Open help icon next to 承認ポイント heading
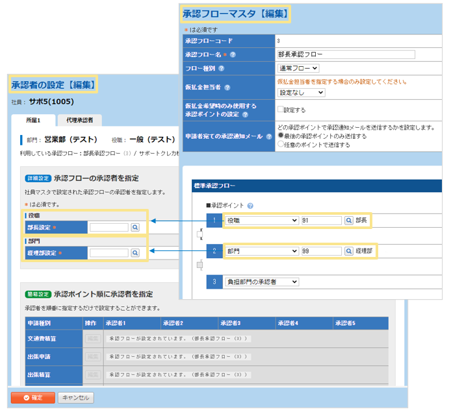 coord(250,206)
